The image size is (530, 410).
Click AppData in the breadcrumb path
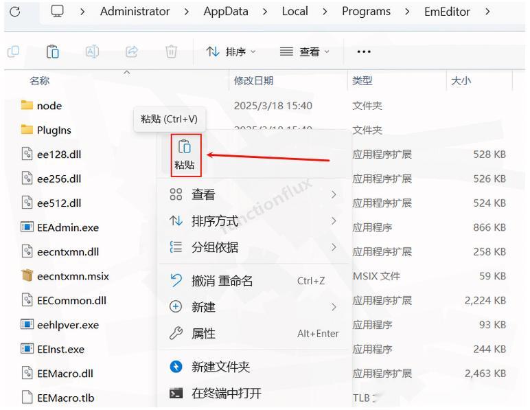pos(226,12)
